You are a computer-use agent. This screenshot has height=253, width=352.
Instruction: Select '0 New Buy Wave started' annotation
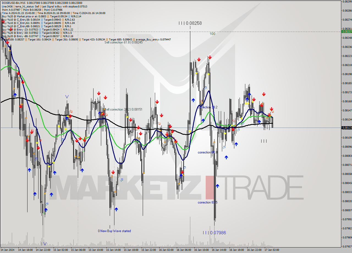[114, 231]
